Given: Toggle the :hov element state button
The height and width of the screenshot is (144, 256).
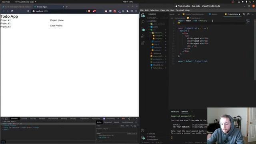Looking at the screenshot, I should [x=122, y=126].
